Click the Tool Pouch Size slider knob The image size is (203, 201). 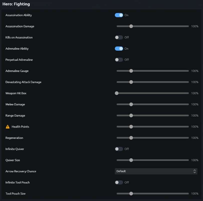click(131, 193)
